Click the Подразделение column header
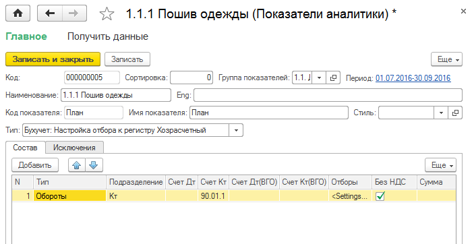474x244 pixels. tap(136, 182)
